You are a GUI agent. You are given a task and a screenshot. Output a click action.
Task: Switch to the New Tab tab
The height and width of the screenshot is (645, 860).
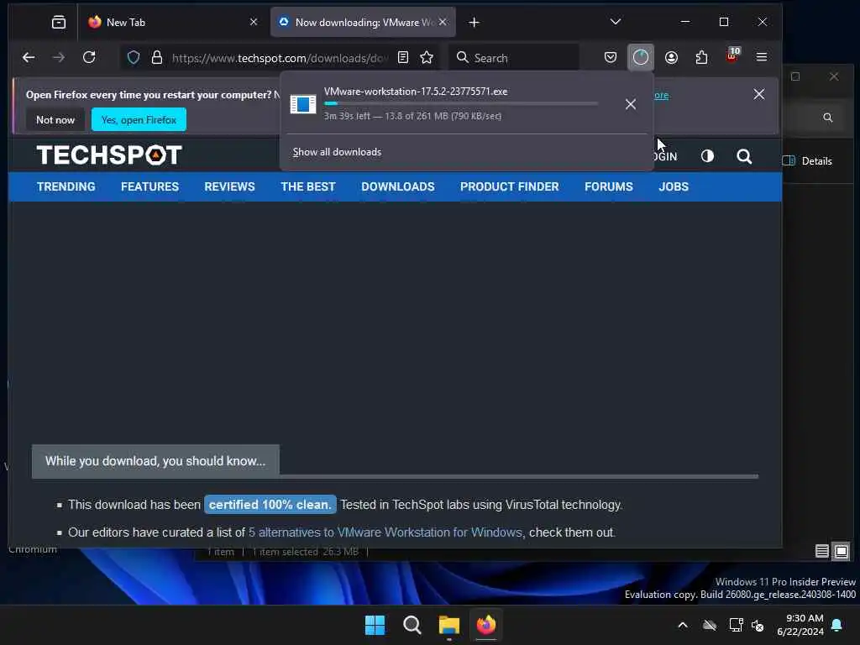[171, 22]
